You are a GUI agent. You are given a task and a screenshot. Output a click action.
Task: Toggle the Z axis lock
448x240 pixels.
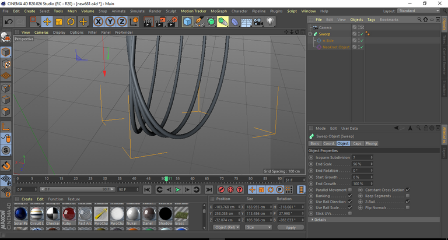point(122,22)
